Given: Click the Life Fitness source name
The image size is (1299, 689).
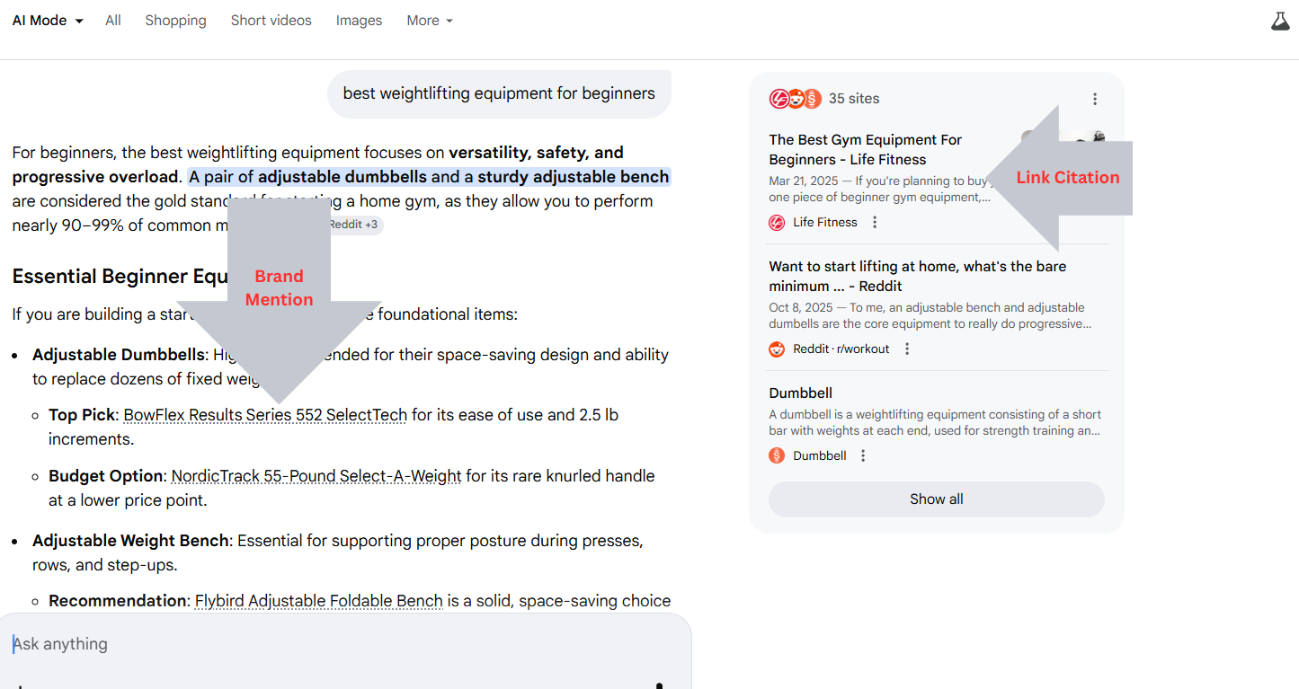Looking at the screenshot, I should point(824,223).
